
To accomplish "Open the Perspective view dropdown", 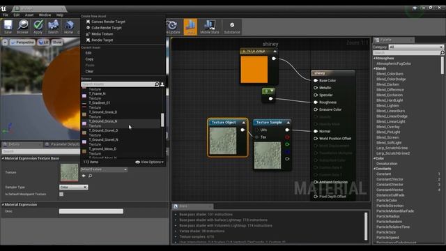I will (22, 42).
